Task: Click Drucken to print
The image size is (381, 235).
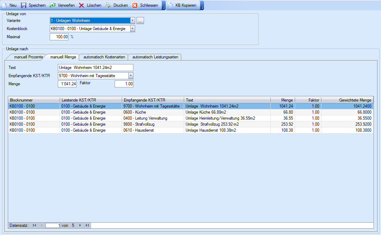Action: (x=121, y=5)
